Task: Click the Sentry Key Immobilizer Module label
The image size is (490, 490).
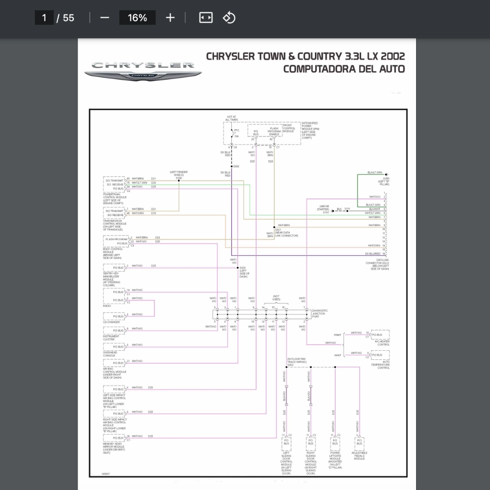Action: 111,279
